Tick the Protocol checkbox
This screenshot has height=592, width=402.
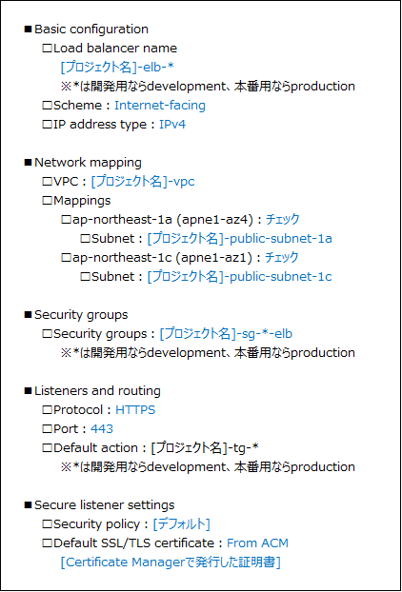click(x=47, y=410)
